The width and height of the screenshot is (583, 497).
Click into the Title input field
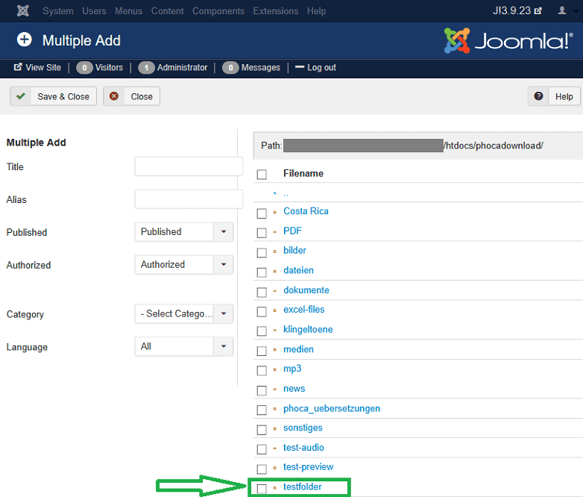[x=189, y=166]
